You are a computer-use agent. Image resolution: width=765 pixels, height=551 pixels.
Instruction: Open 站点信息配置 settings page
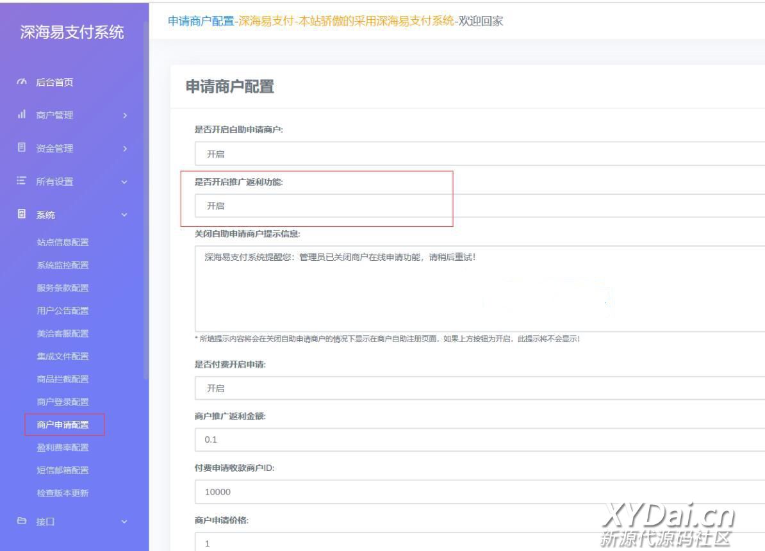pyautogui.click(x=63, y=242)
